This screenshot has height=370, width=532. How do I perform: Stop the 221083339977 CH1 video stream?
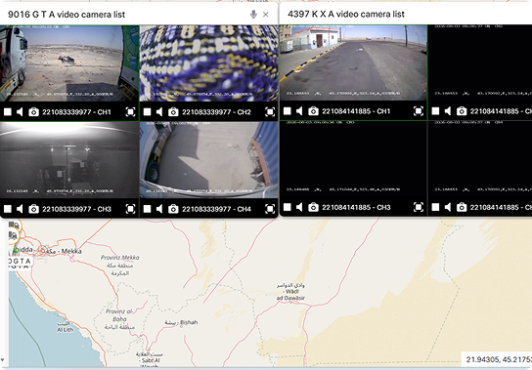tap(8, 112)
